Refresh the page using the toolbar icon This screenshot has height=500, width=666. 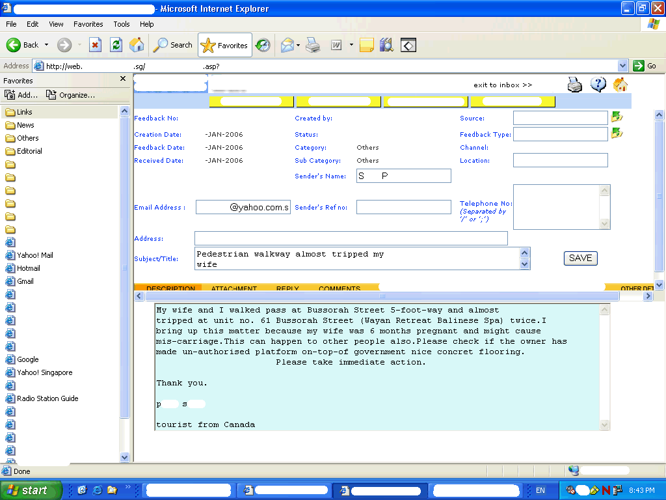pyautogui.click(x=116, y=45)
